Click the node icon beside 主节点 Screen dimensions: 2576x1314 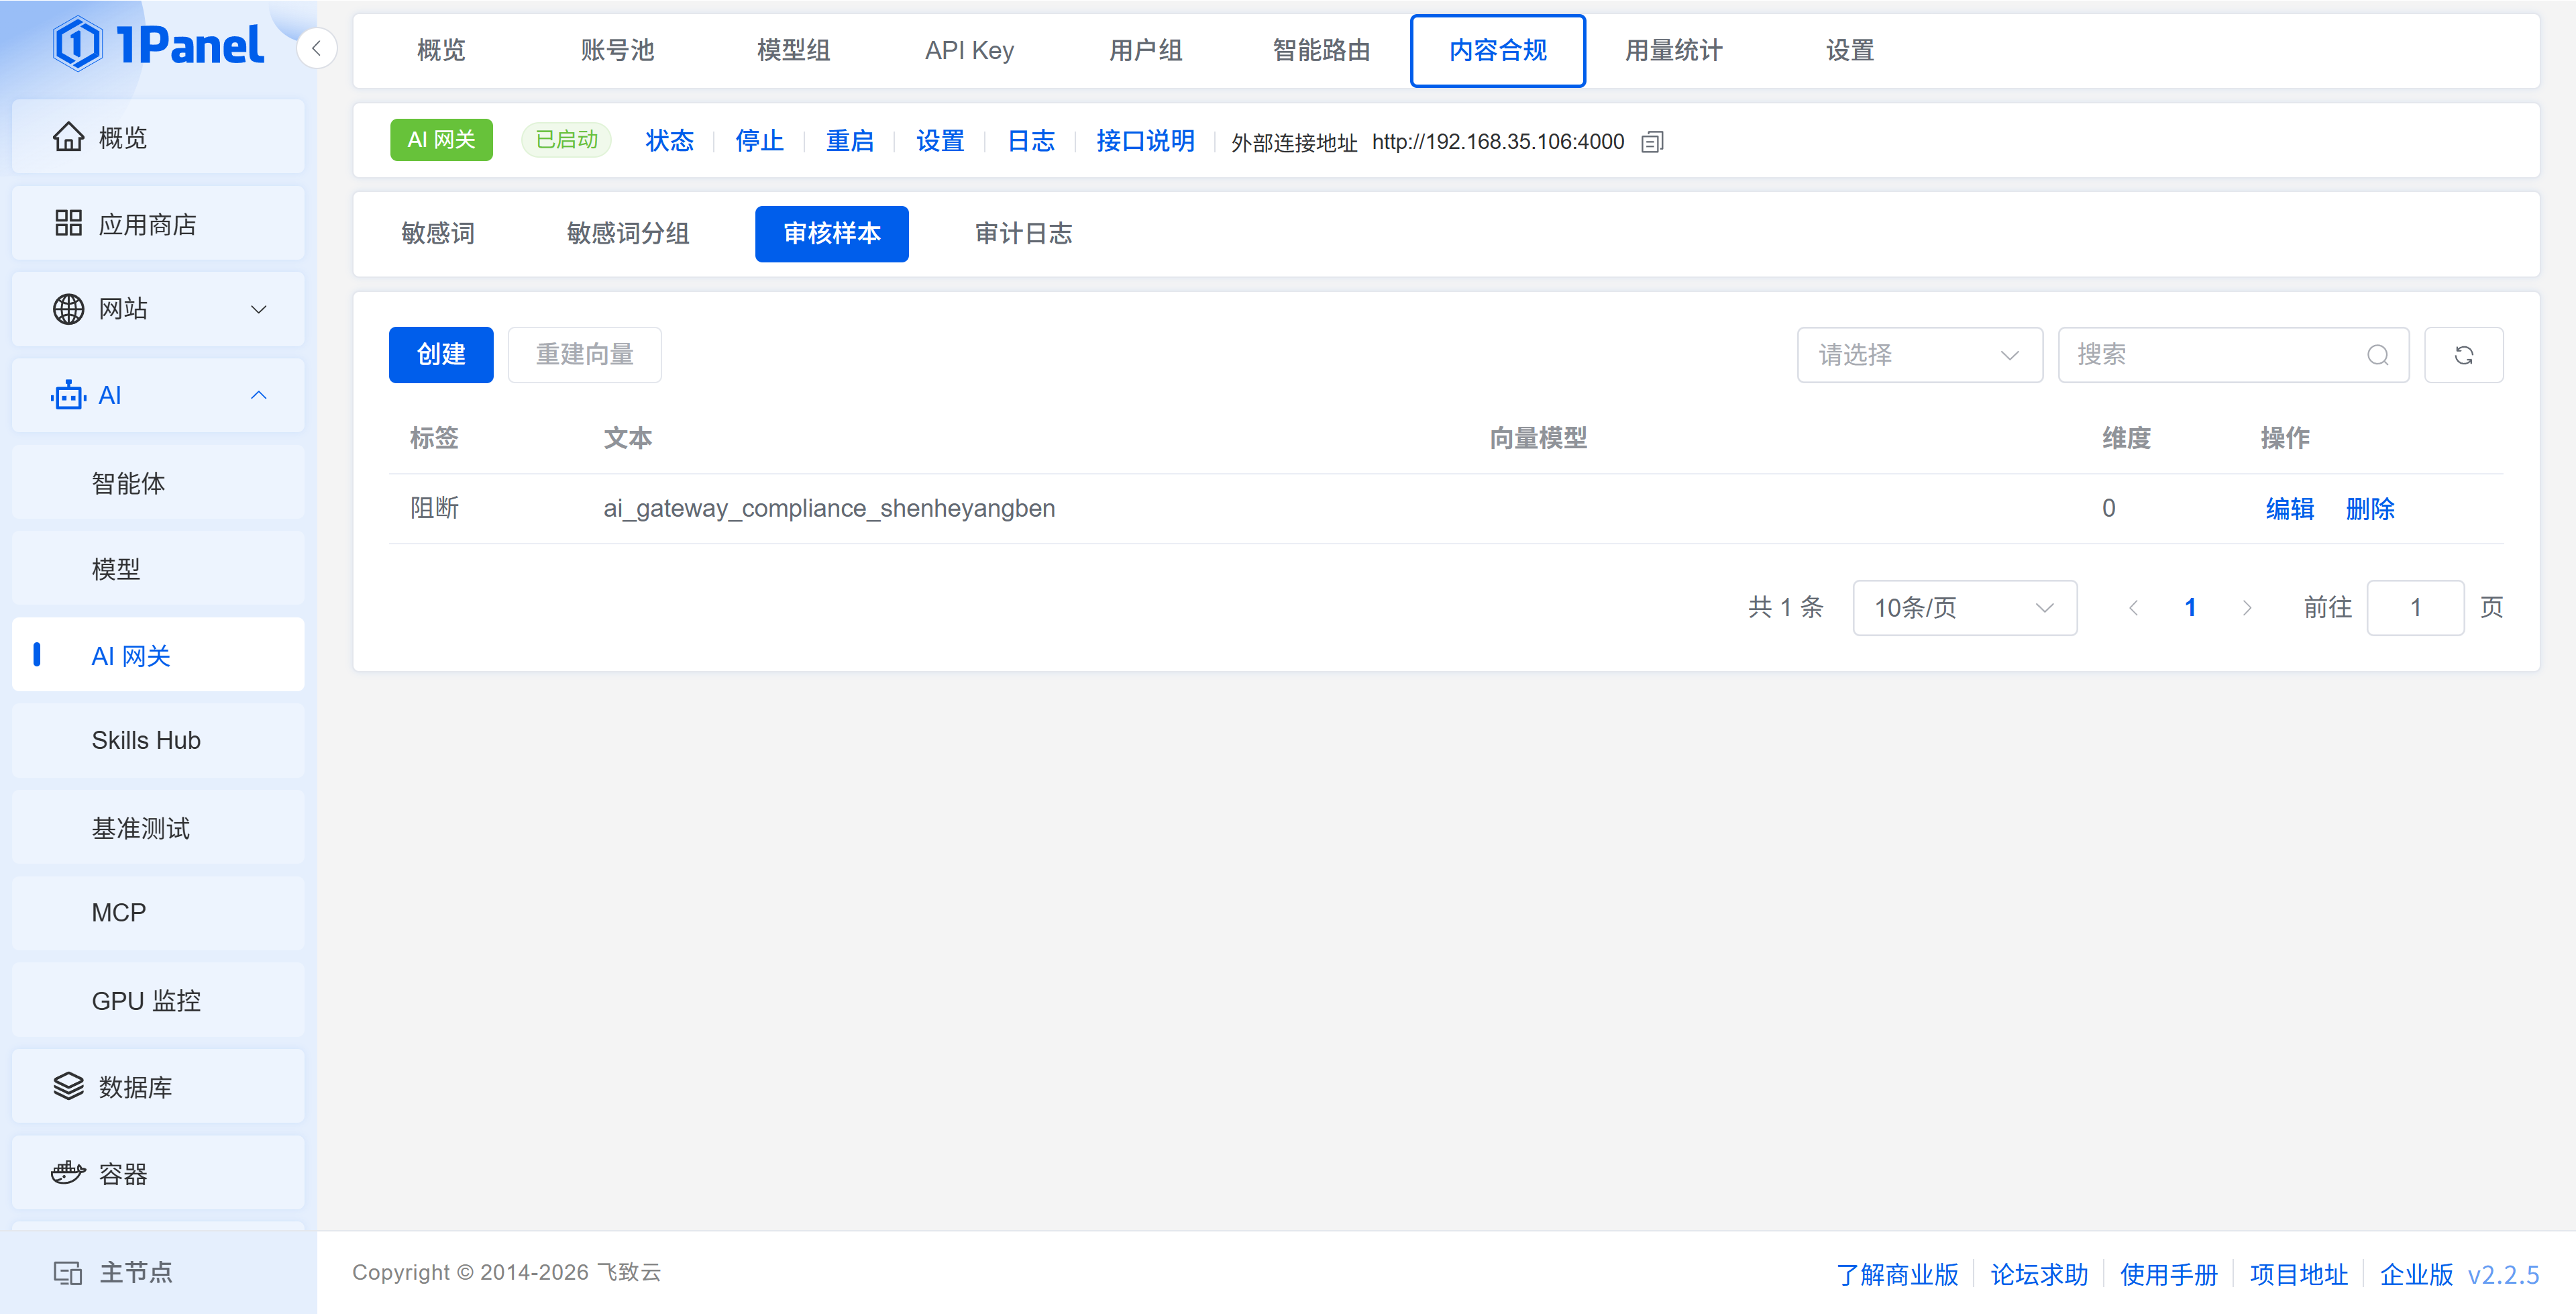pos(68,1273)
